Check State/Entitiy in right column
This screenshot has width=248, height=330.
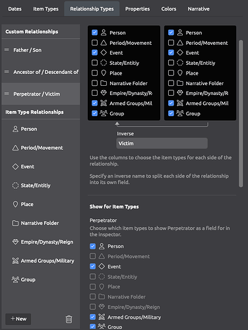point(171,63)
